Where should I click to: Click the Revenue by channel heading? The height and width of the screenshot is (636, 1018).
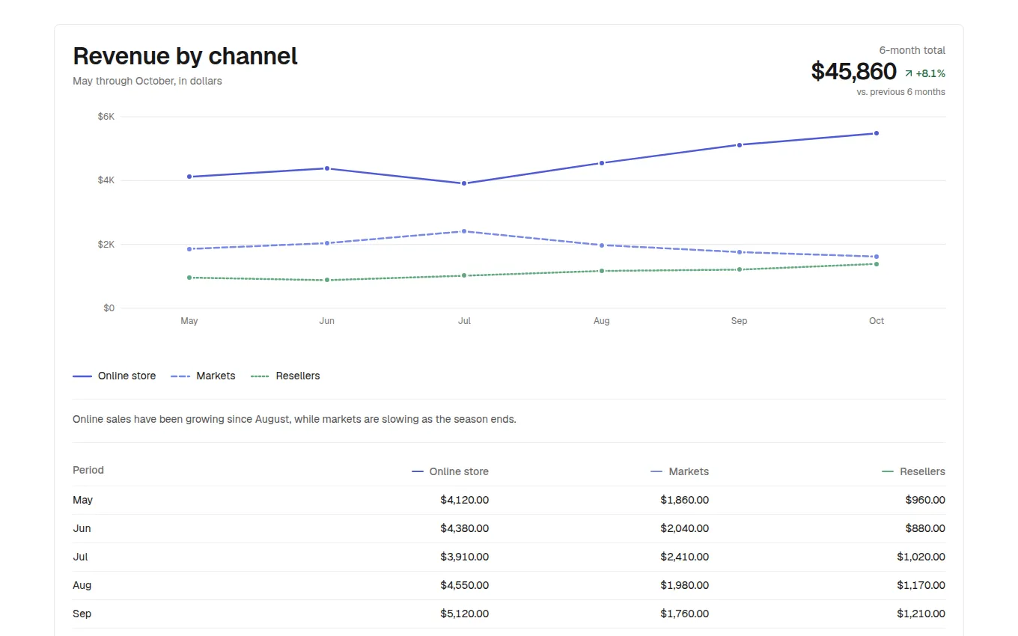pyautogui.click(x=185, y=56)
